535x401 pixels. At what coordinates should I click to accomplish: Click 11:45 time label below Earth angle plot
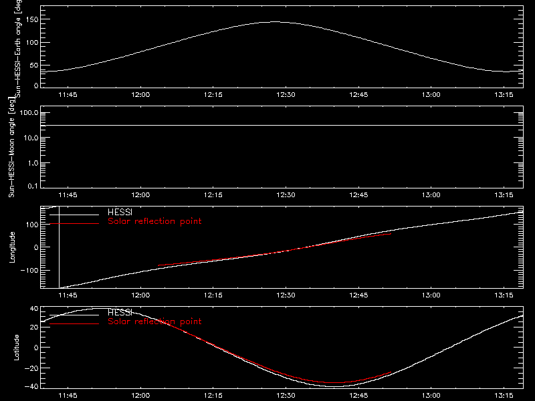[68, 95]
